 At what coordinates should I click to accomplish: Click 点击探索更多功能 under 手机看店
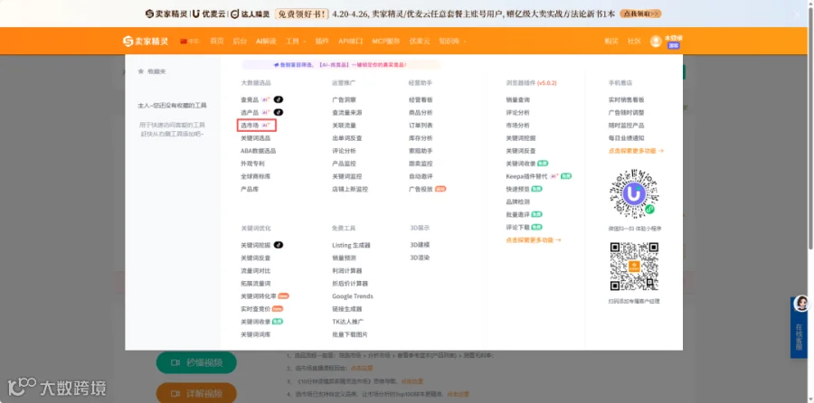pyautogui.click(x=637, y=150)
